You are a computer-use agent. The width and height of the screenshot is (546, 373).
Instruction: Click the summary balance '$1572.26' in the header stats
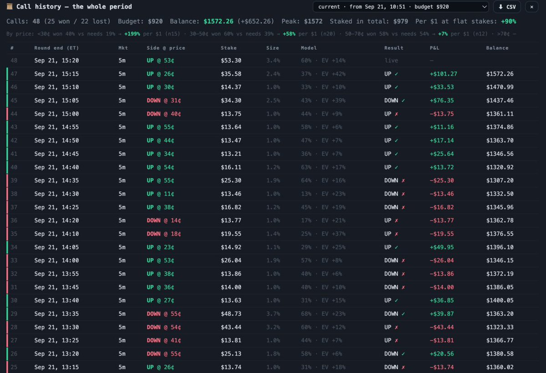pyautogui.click(x=218, y=21)
